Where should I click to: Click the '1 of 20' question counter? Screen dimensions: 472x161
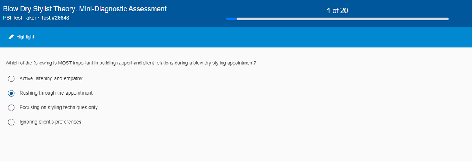point(337,11)
